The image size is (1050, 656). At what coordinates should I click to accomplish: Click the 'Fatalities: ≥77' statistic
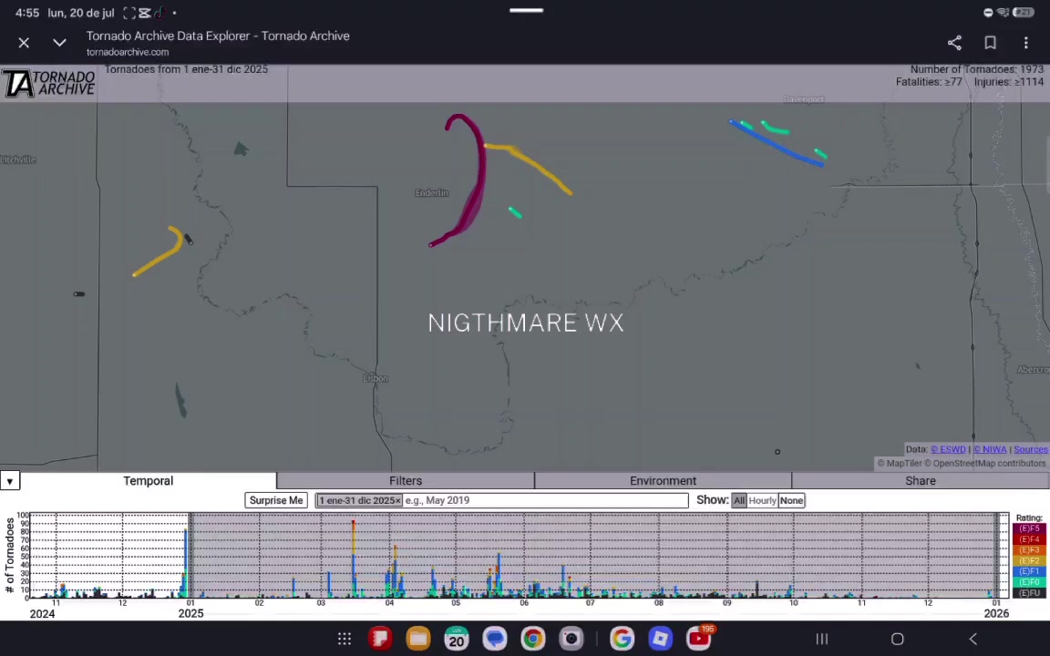pyautogui.click(x=929, y=82)
